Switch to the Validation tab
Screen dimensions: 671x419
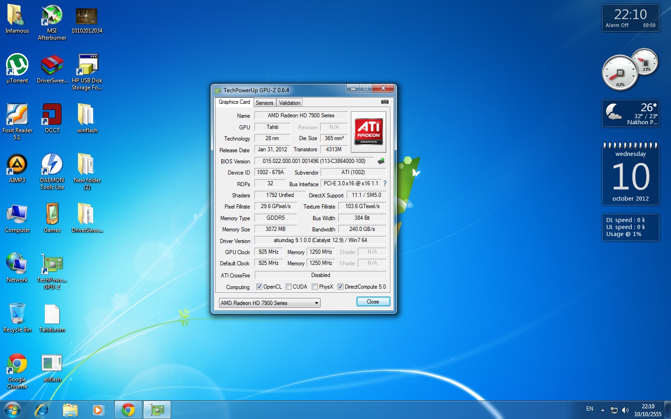pos(289,103)
